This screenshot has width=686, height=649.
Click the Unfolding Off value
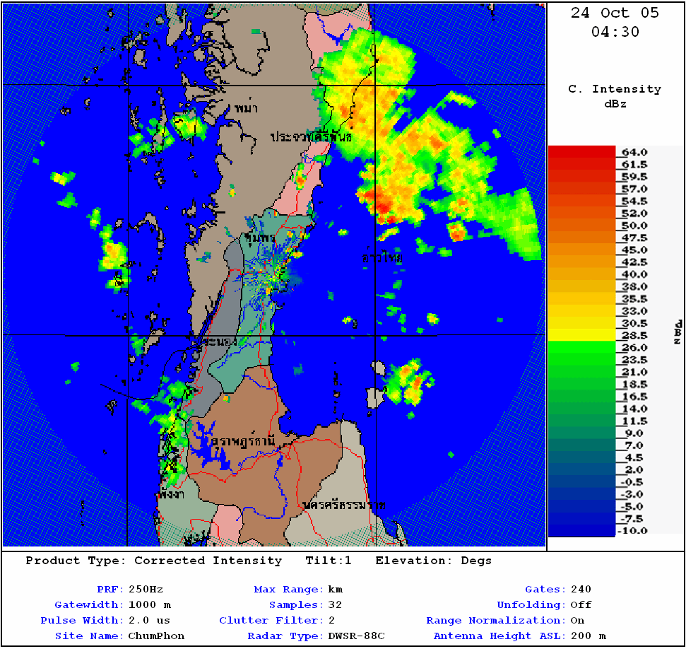581,604
